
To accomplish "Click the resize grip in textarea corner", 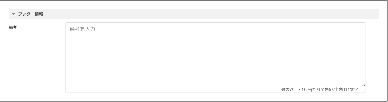I will (363, 85).
